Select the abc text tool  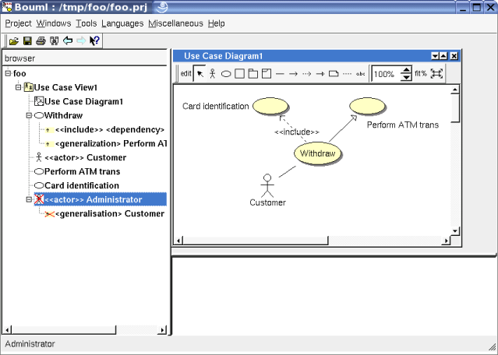[x=361, y=74]
